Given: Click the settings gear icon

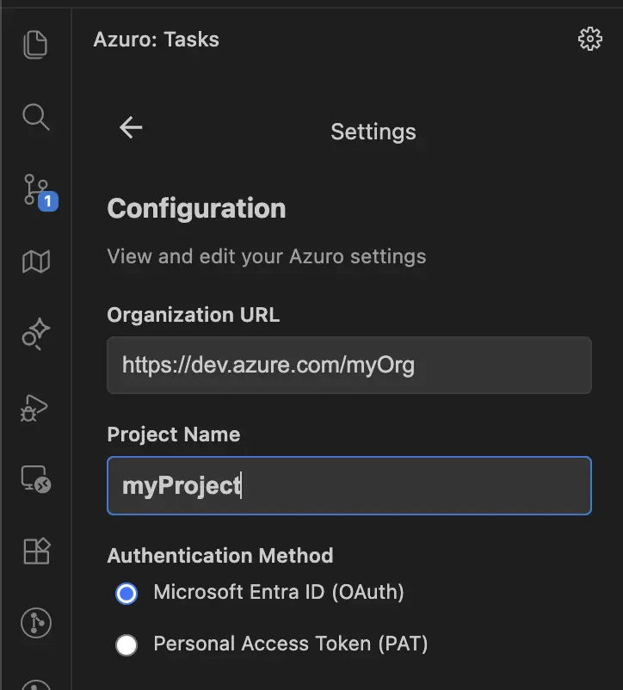Looking at the screenshot, I should tap(589, 40).
